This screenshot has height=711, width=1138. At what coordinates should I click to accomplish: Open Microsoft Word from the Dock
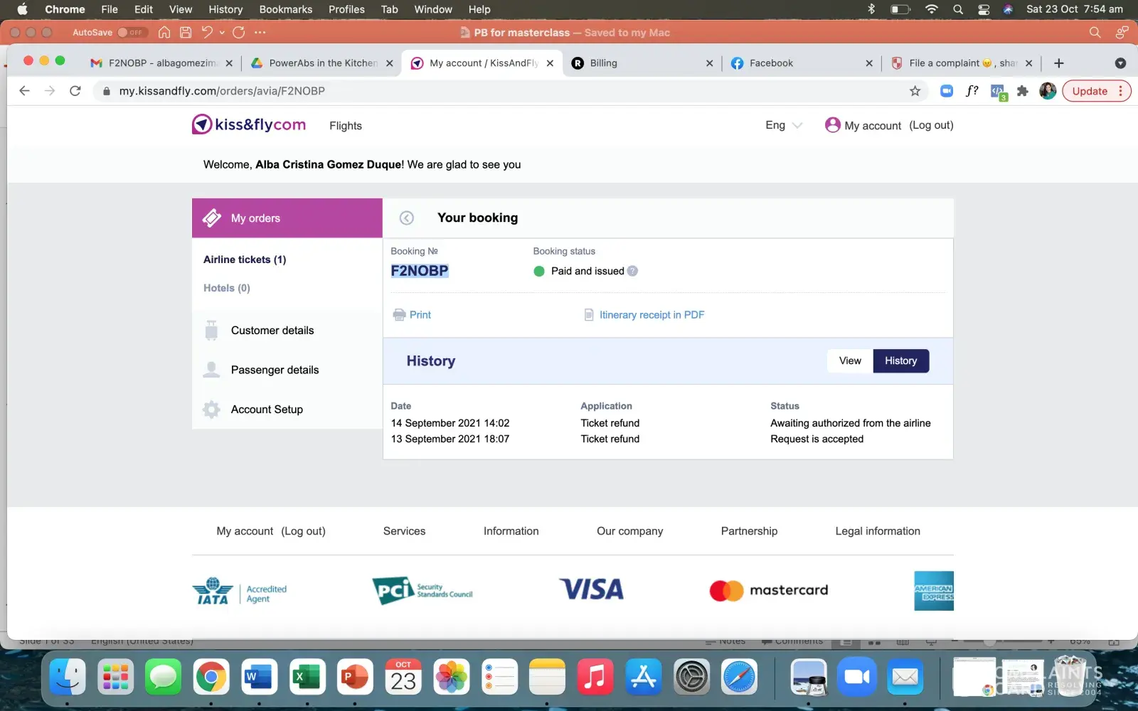tap(259, 676)
